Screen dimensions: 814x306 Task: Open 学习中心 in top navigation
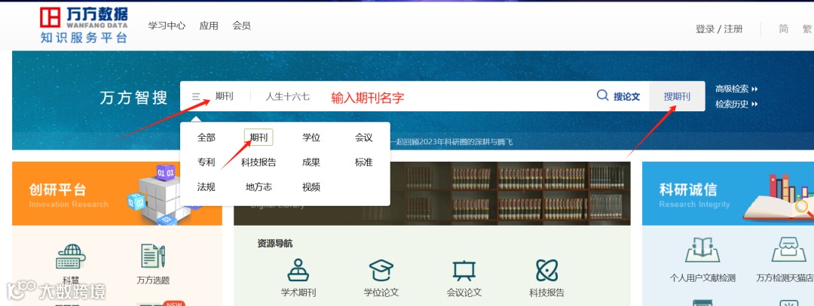[x=167, y=26]
